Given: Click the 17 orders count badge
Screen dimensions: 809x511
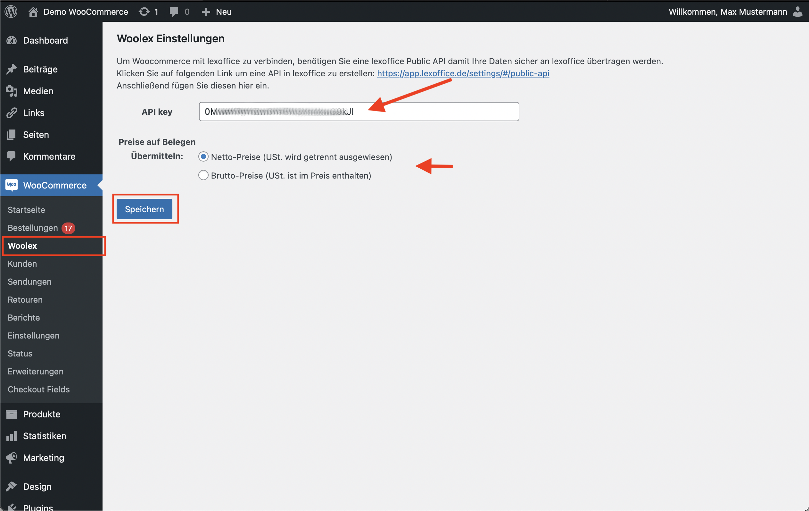Looking at the screenshot, I should click(68, 228).
